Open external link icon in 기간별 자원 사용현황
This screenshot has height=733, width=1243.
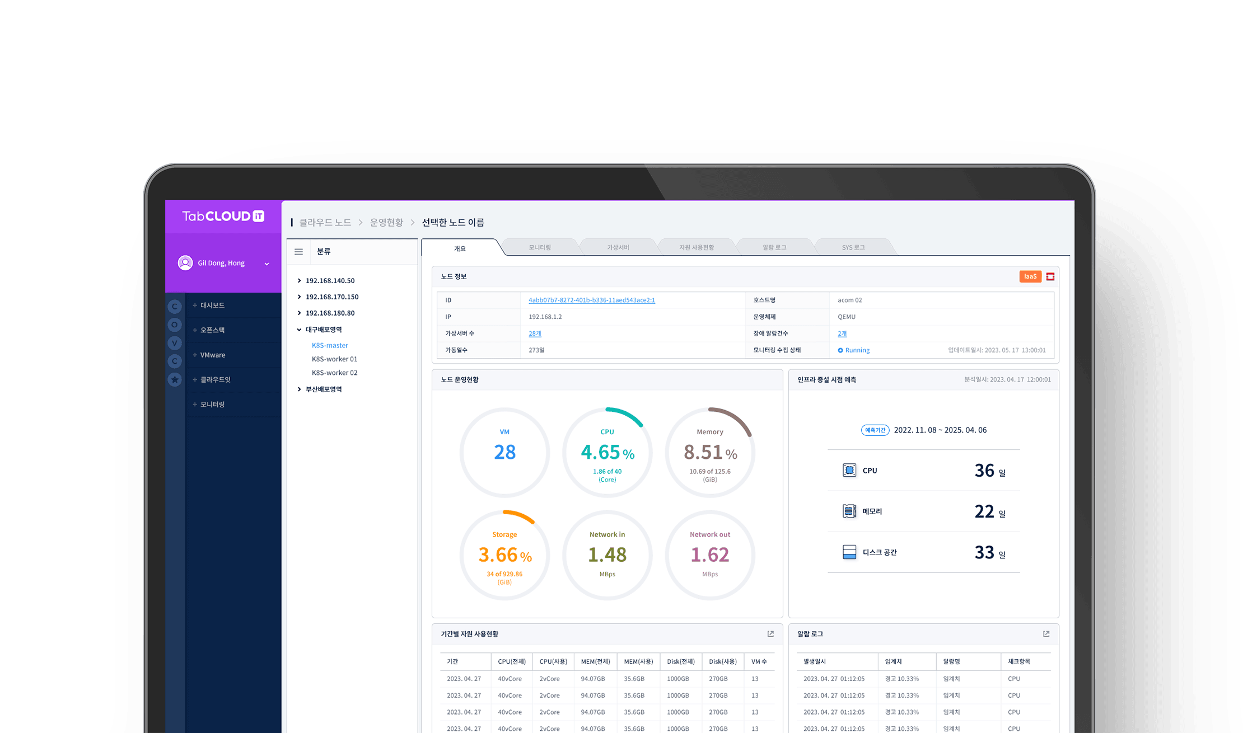770,634
